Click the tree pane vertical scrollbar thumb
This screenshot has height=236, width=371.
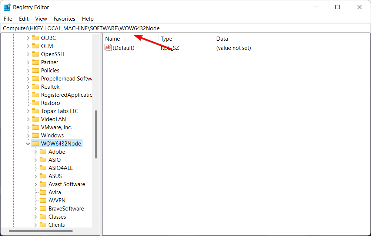point(96,134)
